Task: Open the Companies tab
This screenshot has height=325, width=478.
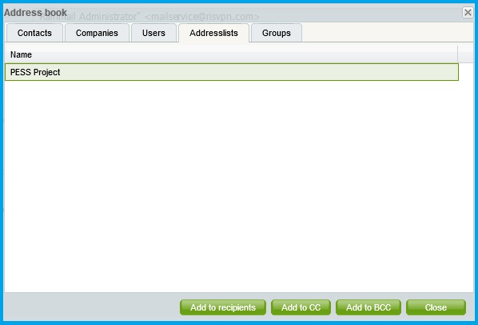Action: (x=97, y=33)
